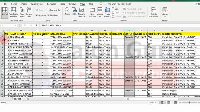Open Custom Views dialog
The height and width of the screenshot is (112, 200).
click(x=29, y=12)
